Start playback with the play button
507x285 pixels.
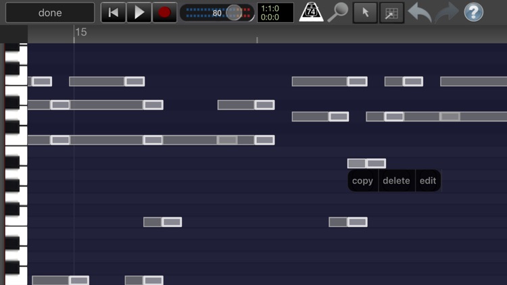(139, 13)
